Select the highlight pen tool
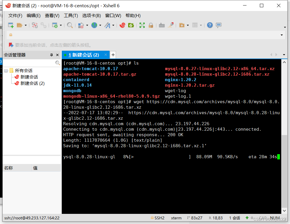 [x=172, y=25]
